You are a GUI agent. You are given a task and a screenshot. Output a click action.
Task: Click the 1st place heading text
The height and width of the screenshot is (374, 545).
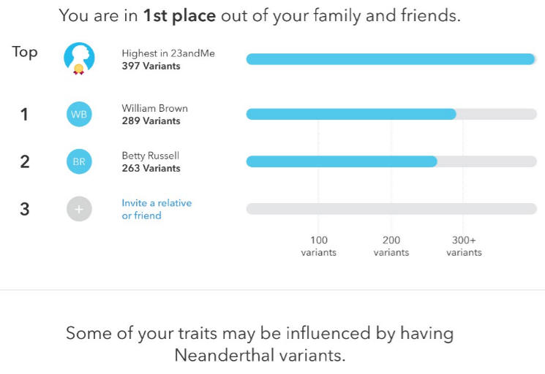pyautogui.click(x=179, y=16)
